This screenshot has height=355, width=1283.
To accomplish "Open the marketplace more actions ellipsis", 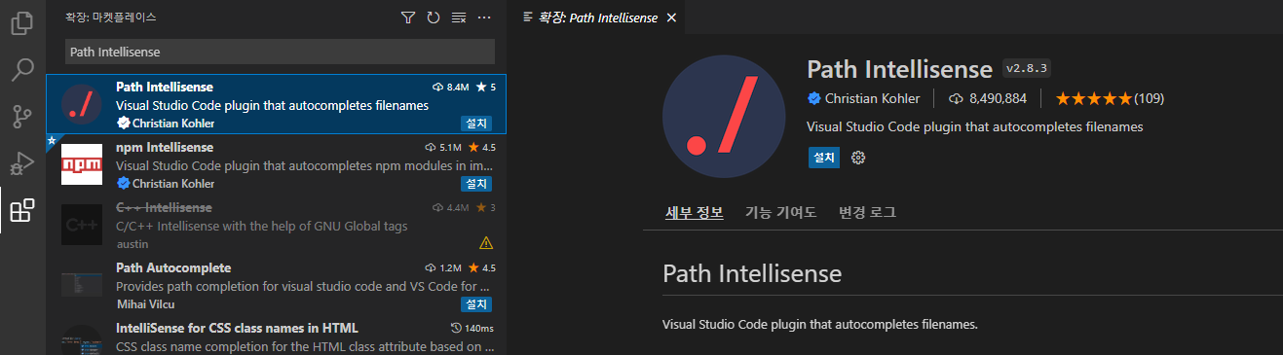I will point(484,18).
